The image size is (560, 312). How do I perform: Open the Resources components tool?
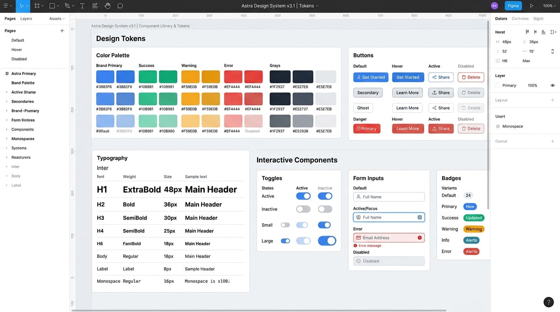click(95, 6)
